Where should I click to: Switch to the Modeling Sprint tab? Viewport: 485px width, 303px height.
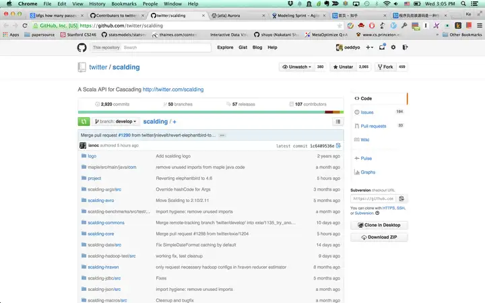tap(298, 15)
